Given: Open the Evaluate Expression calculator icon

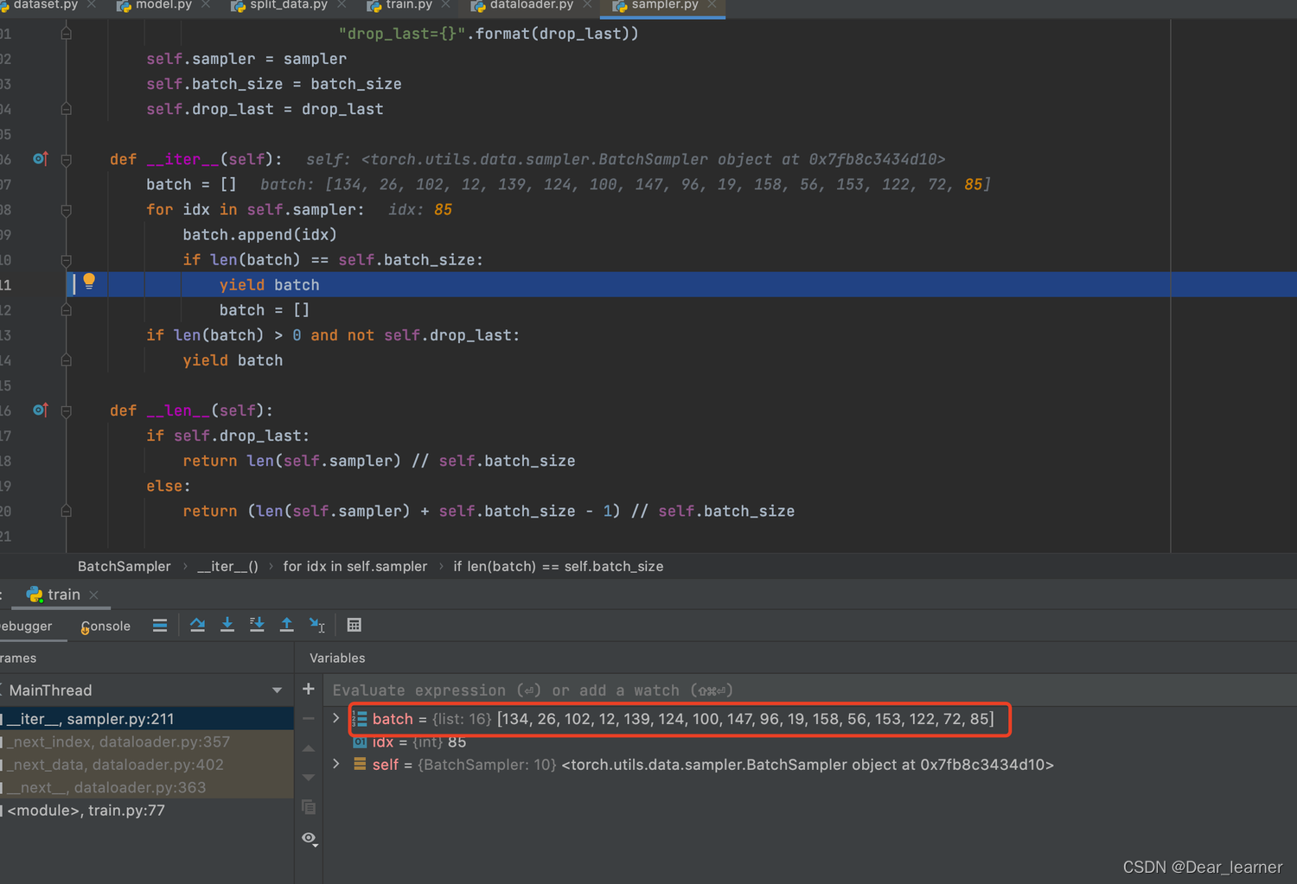Looking at the screenshot, I should click(x=354, y=625).
